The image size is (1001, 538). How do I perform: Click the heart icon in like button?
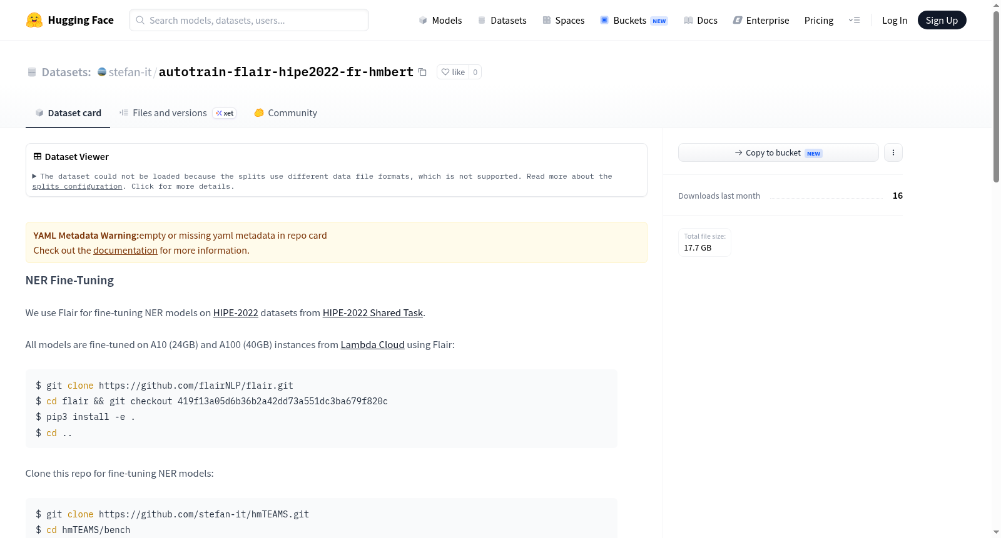point(445,72)
